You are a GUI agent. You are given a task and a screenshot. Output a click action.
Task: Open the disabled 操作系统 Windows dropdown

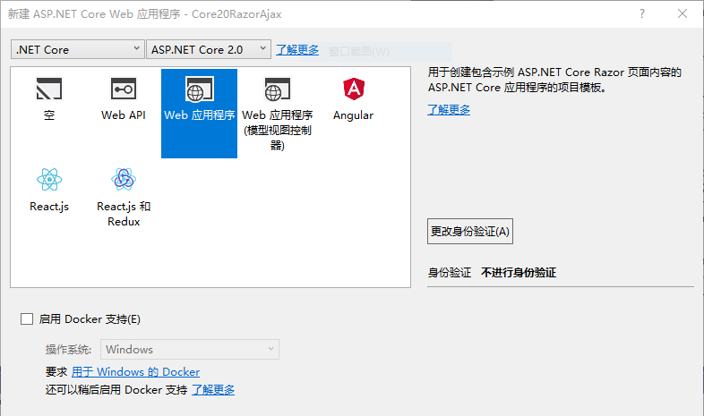(190, 349)
